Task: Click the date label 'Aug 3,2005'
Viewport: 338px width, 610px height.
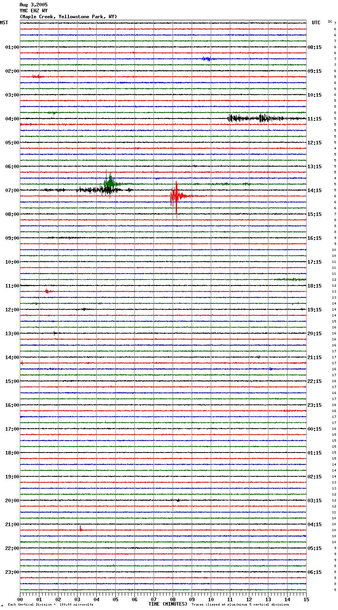Action: tap(33, 5)
